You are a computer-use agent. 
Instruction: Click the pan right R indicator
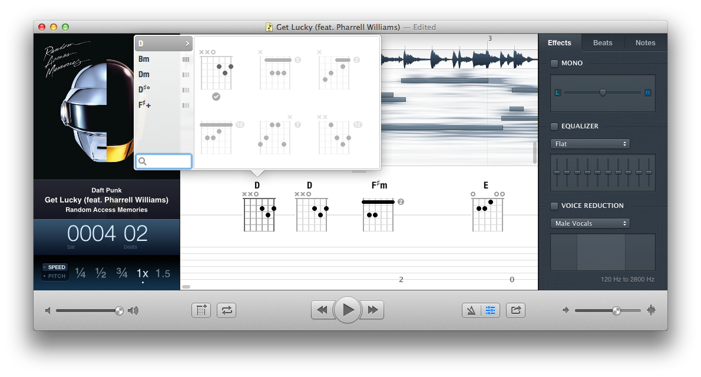(648, 92)
